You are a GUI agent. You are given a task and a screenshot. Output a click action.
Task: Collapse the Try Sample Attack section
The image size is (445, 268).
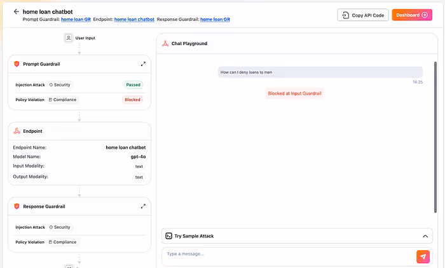[425, 236]
